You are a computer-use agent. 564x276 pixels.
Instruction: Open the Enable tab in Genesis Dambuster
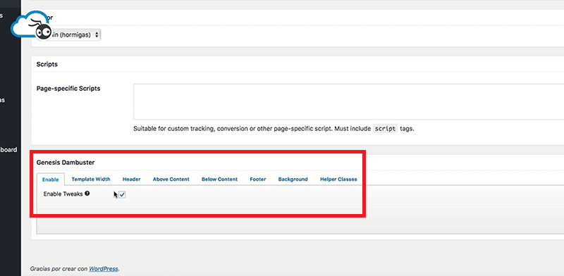50,180
